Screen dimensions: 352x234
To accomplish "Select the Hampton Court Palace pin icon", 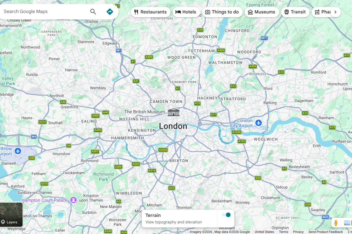I will click(x=73, y=200).
